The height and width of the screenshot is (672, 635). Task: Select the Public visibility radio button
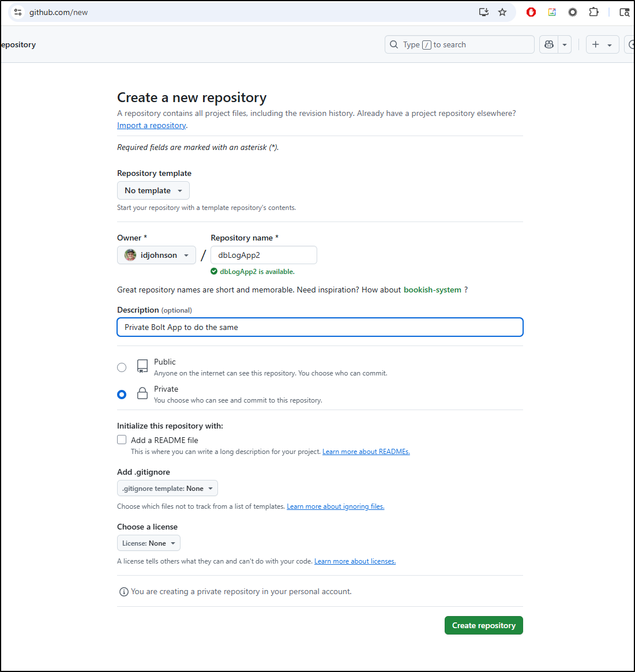(x=122, y=367)
